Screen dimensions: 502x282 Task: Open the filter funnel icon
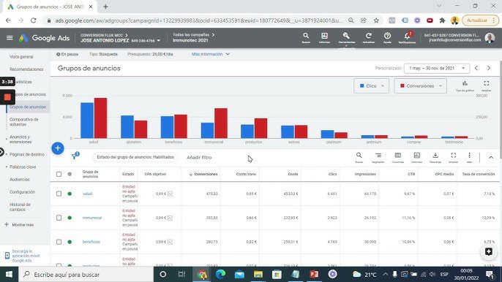point(75,156)
